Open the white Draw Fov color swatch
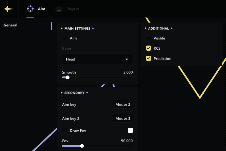The width and height of the screenshot is (226, 151). click(x=130, y=130)
